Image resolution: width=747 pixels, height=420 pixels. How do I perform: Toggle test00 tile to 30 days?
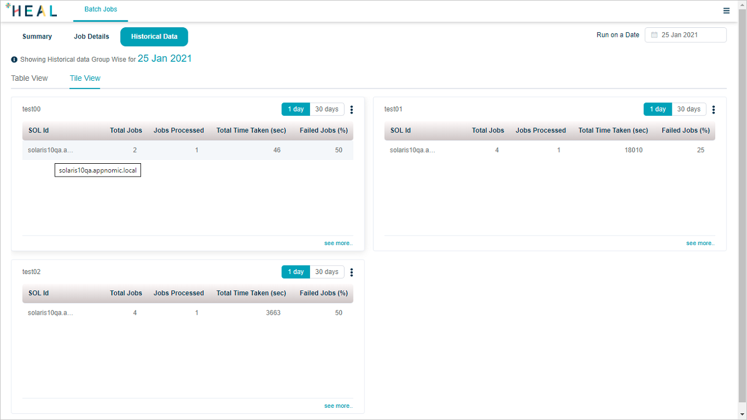(x=327, y=109)
